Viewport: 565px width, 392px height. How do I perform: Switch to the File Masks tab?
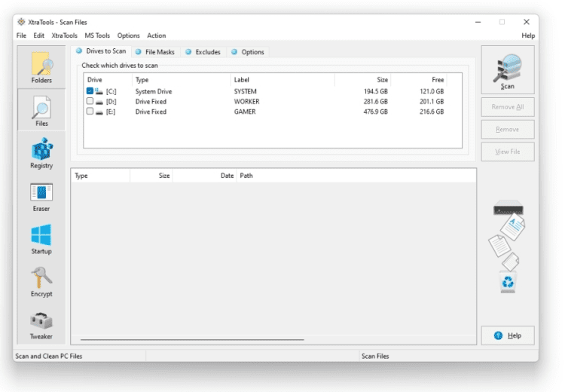(155, 52)
